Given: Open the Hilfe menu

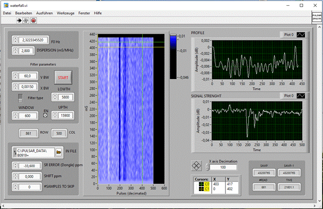Looking at the screenshot, I should [x=98, y=13].
